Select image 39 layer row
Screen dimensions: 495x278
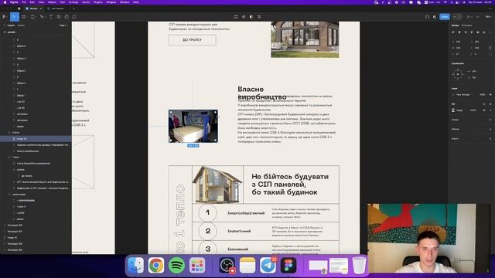[36, 139]
